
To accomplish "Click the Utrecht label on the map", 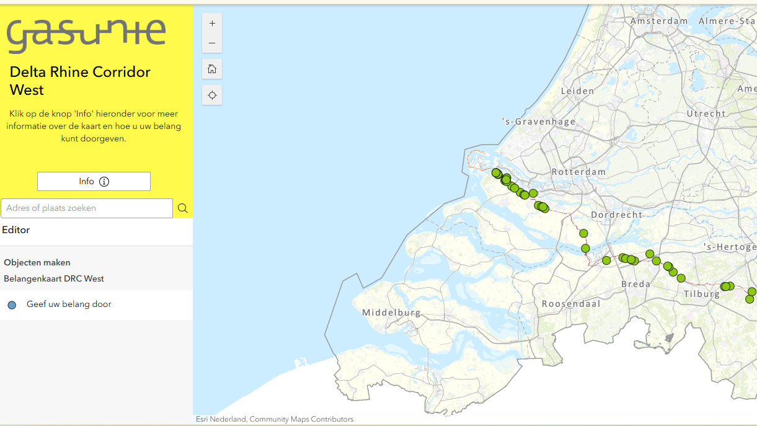I will pos(706,113).
